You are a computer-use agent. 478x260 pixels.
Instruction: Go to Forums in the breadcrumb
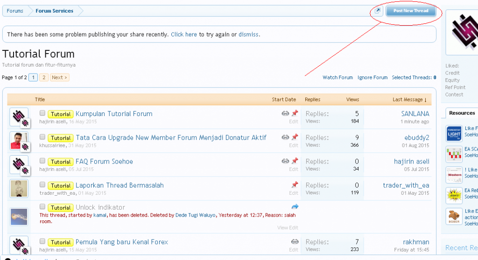(x=15, y=11)
